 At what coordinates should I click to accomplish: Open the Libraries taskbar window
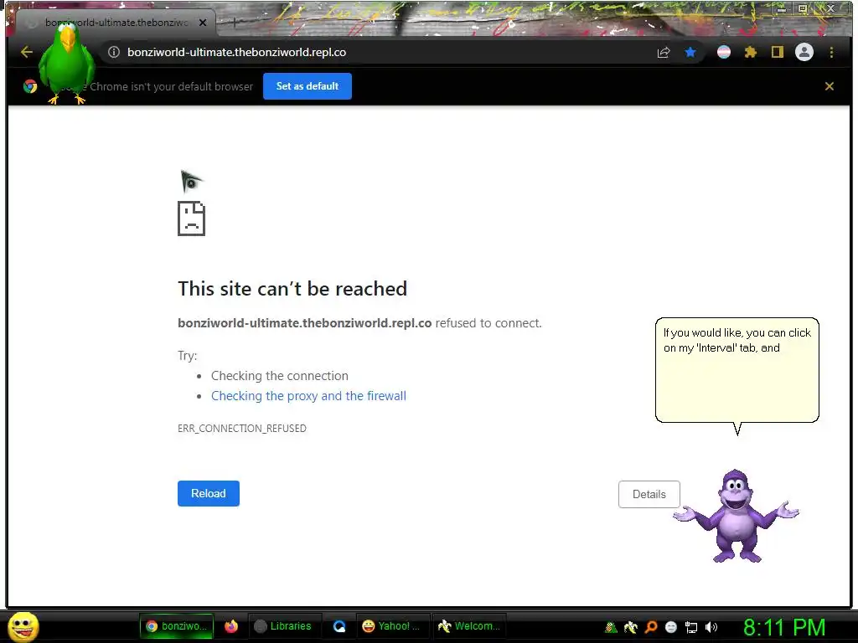point(285,626)
